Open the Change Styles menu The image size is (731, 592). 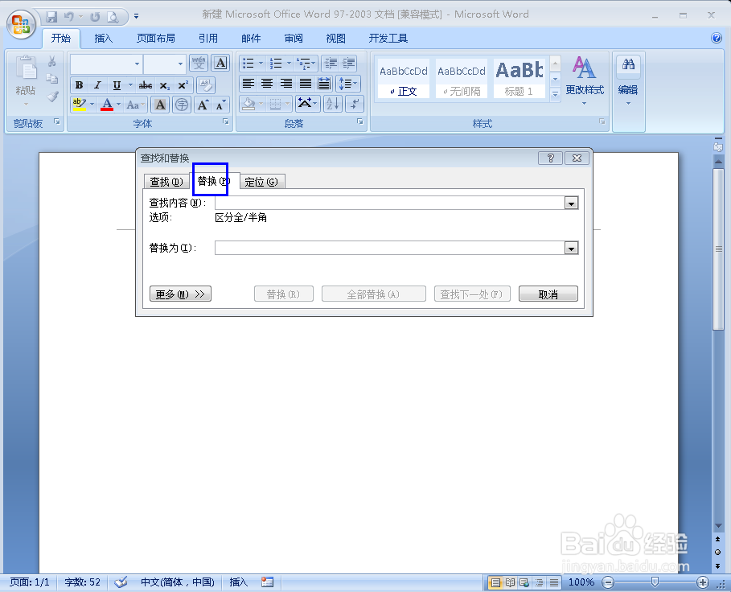click(x=585, y=80)
